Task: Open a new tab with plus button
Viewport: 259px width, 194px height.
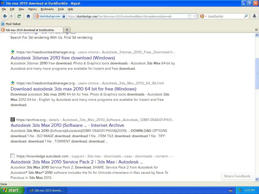Action: 67,30
